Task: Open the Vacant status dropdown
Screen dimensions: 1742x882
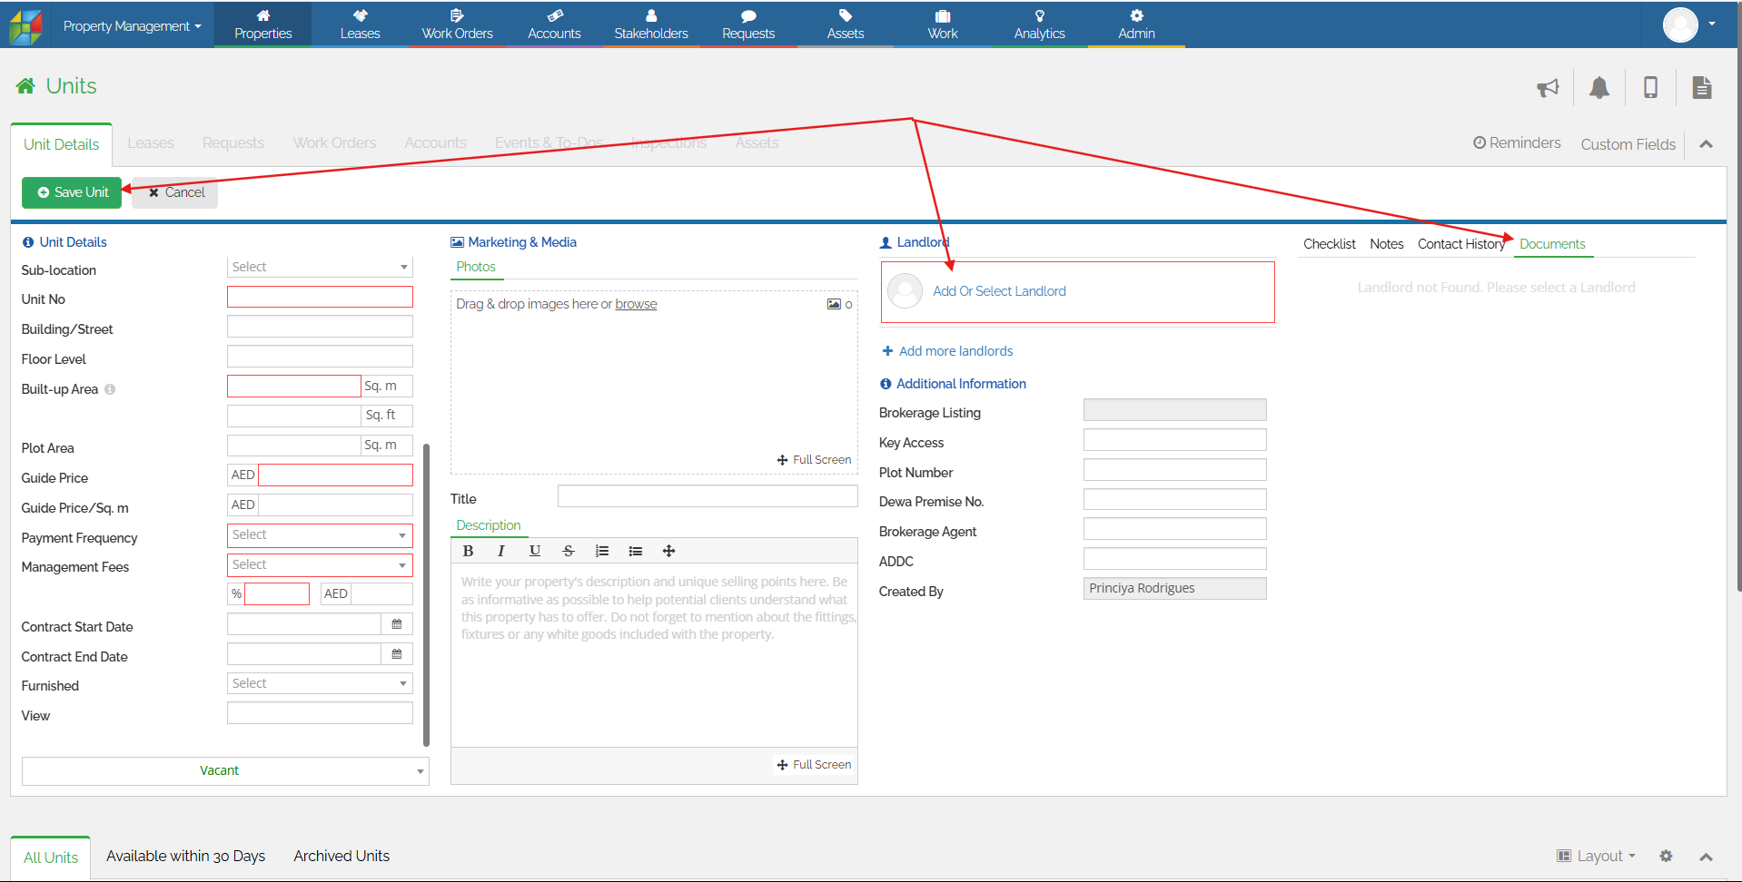Action: pos(225,770)
